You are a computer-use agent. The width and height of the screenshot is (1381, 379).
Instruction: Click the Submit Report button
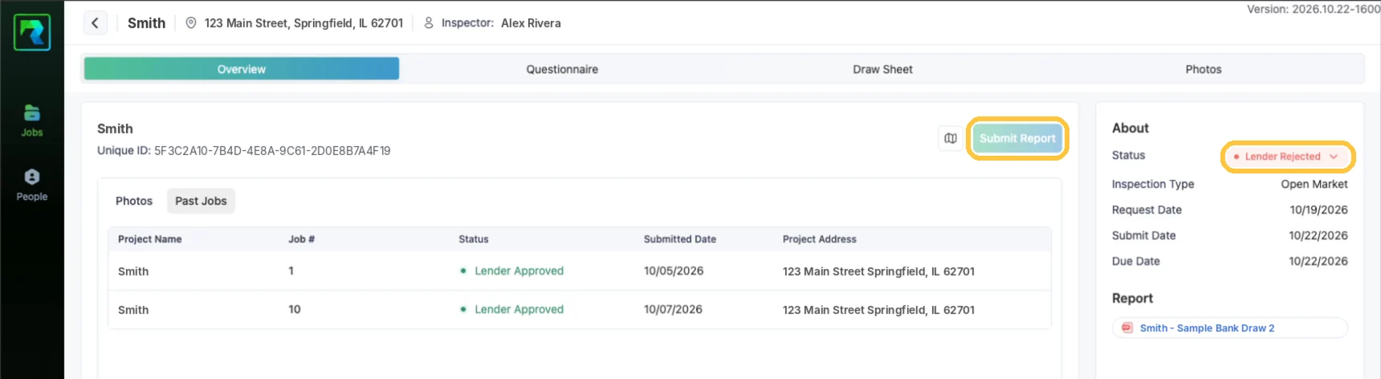click(1017, 138)
